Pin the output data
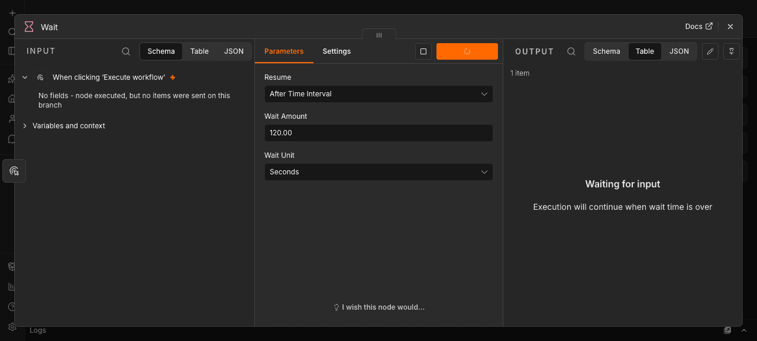 click(x=732, y=51)
